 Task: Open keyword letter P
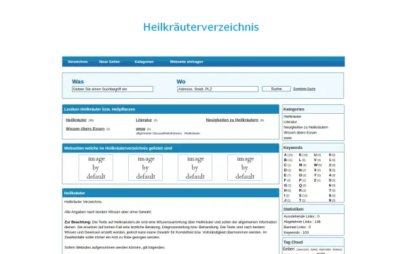301,180
